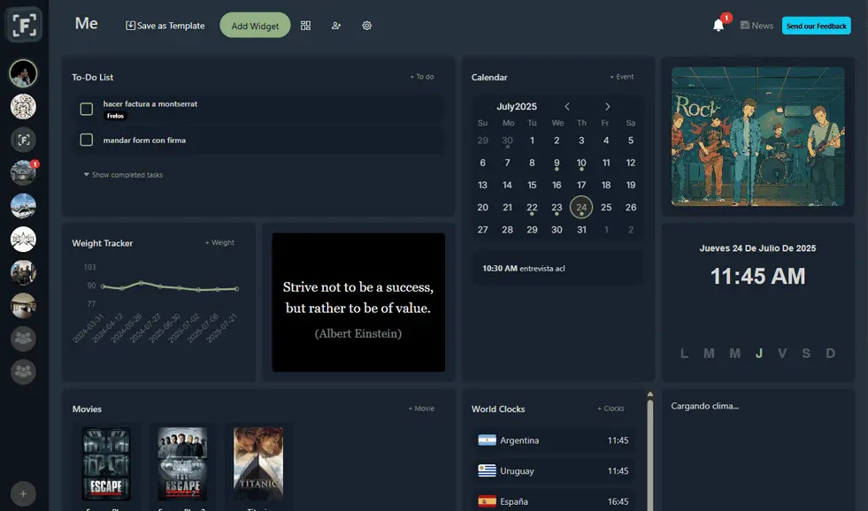Click the World Clocks scrollbar
The height and width of the screenshot is (511, 868).
[x=649, y=455]
